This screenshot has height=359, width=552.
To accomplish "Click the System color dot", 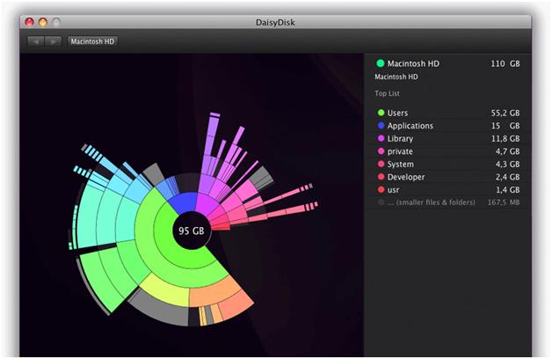I will click(x=381, y=164).
